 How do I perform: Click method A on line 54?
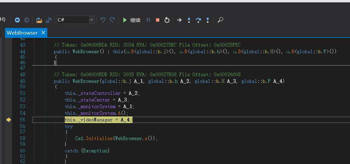pyautogui.click(x=119, y=113)
